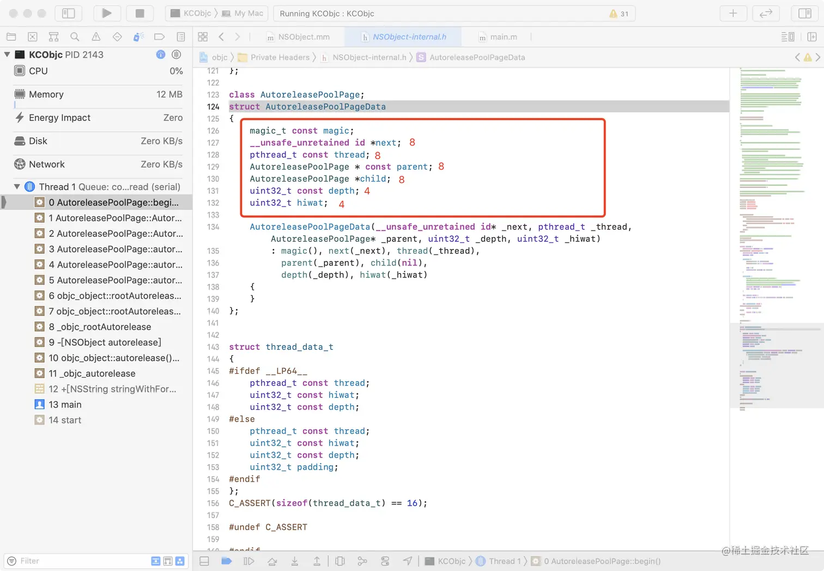Screen dimensions: 824x571
Task: Deactivate breakpoints blue tag button
Action: pyautogui.click(x=227, y=561)
